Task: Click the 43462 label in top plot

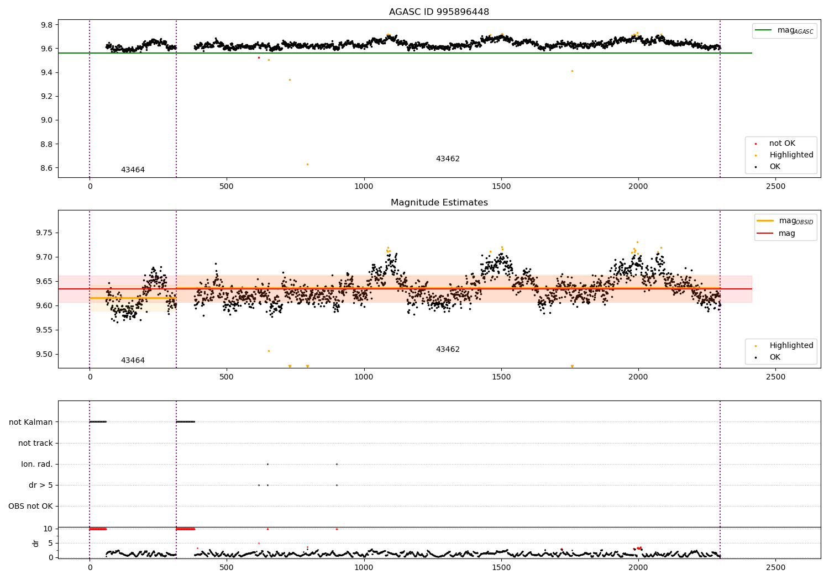Action: (448, 159)
